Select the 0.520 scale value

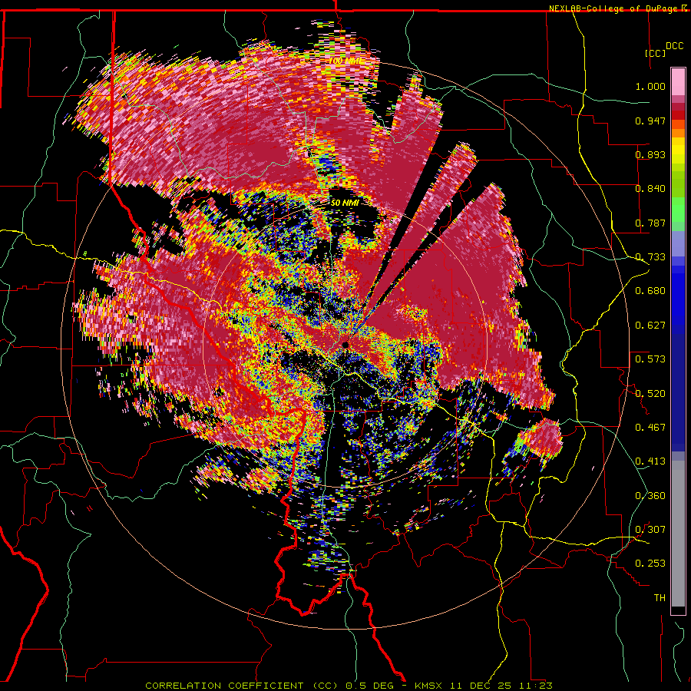(x=650, y=393)
